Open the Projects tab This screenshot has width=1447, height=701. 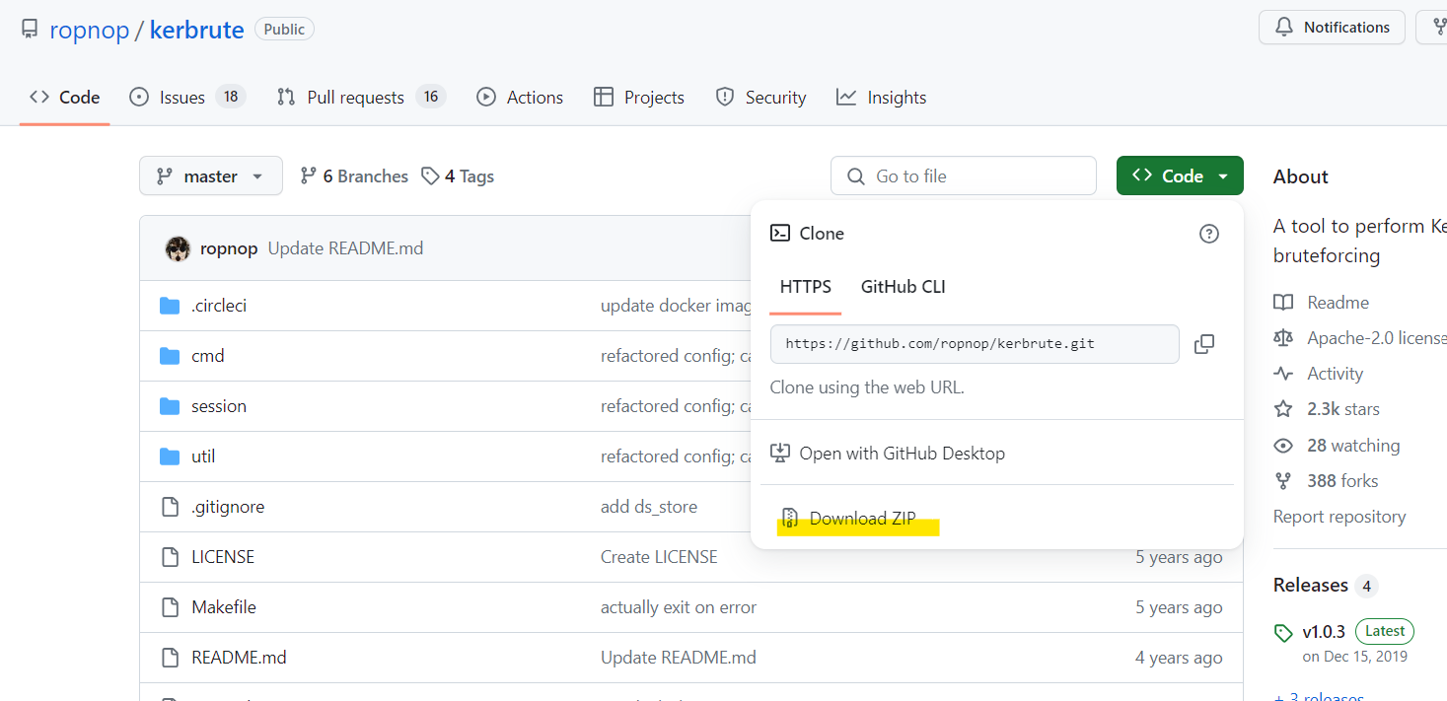click(x=639, y=97)
